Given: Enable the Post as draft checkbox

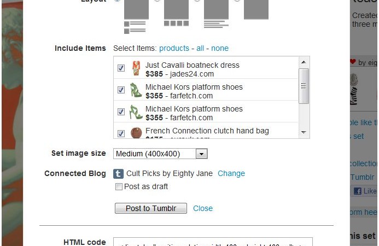Looking at the screenshot, I should click(119, 187).
